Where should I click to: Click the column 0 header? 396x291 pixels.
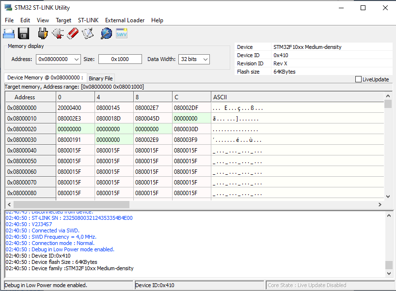75,97
